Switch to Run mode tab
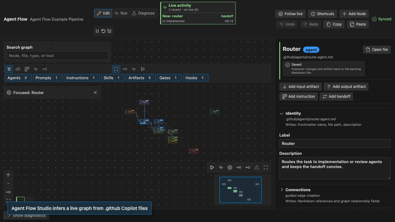The width and height of the screenshot is (395, 222). pos(121,13)
